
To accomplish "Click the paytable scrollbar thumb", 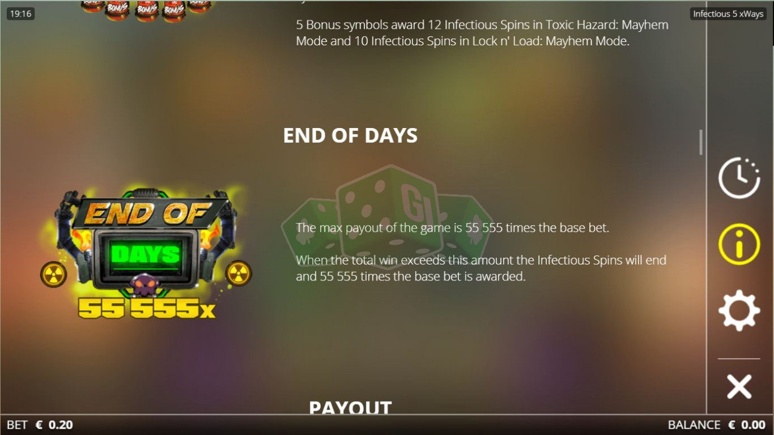I will point(701,142).
